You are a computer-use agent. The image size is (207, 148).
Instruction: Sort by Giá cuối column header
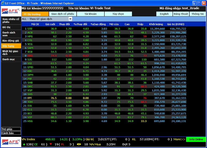[x=50, y=24]
